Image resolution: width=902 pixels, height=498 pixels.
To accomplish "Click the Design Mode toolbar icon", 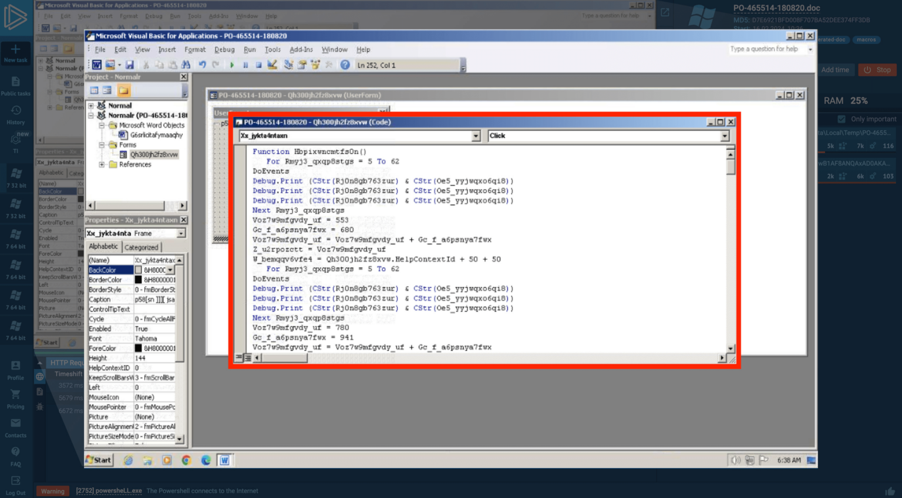I will (272, 65).
